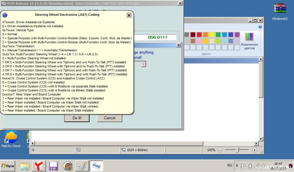Click the blue info icon in the coding balloon
This screenshot has width=294, height=172.
(x=5, y=15)
